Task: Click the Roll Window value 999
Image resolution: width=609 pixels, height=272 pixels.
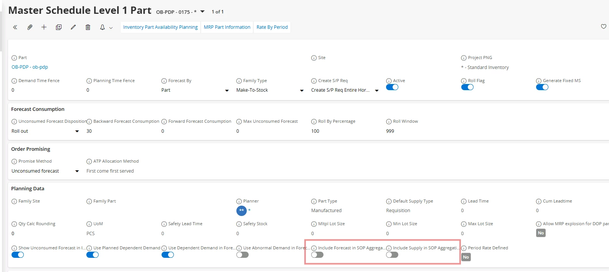Action: point(390,131)
